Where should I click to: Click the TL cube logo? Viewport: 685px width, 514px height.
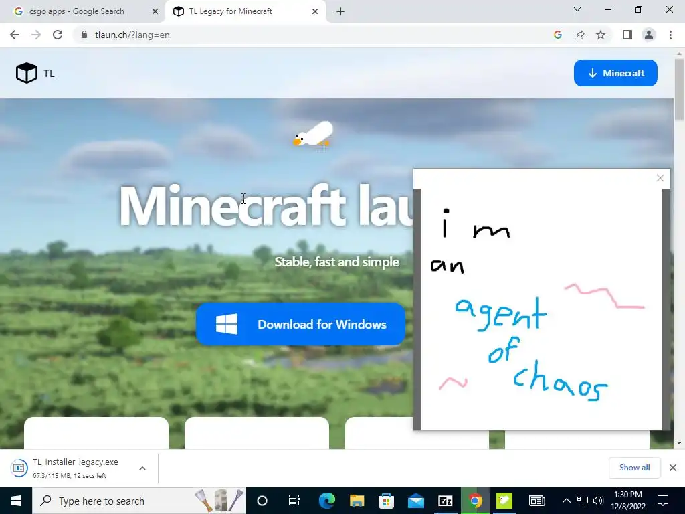27,72
